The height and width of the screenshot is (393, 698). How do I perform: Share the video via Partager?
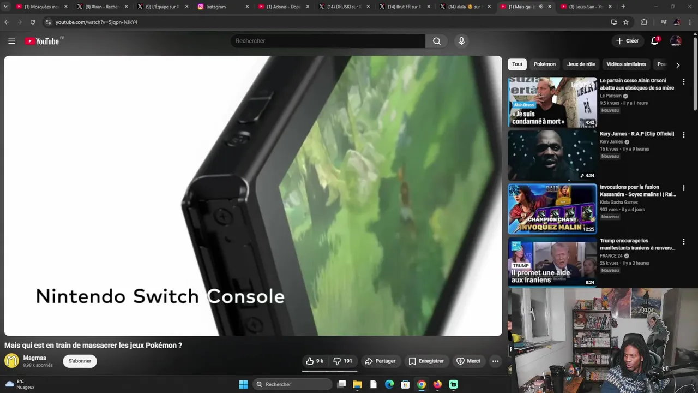[380, 361]
